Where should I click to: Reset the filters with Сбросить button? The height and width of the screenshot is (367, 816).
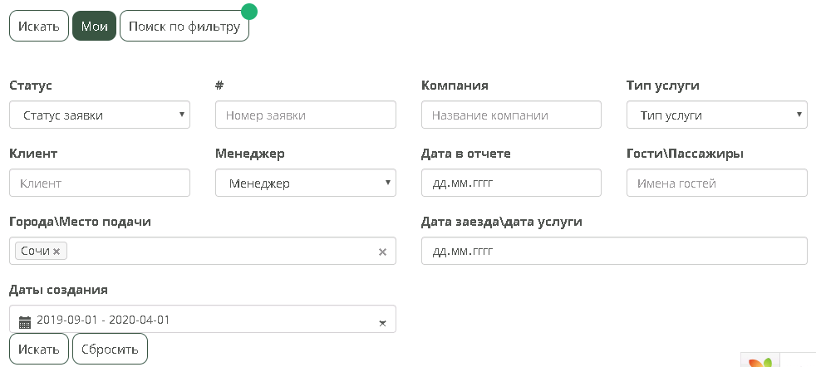pyautogui.click(x=110, y=349)
